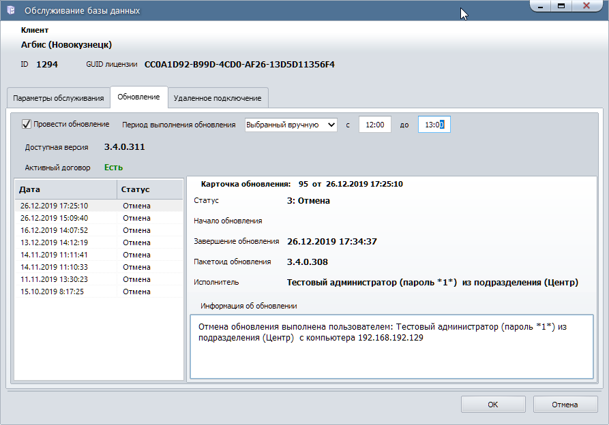609x425 pixels.
Task: Select row 26.12.2019 17:25:10
Action: [99, 206]
